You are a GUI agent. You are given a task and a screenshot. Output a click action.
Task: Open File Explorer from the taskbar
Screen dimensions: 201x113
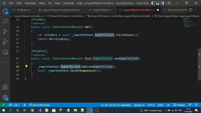(75, 110)
